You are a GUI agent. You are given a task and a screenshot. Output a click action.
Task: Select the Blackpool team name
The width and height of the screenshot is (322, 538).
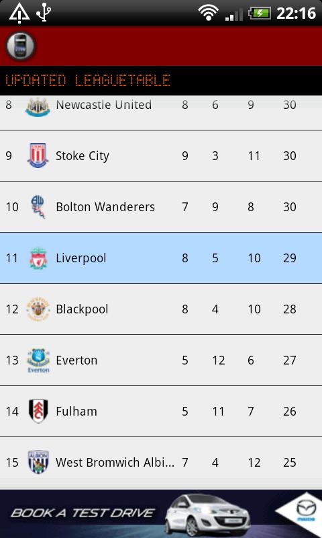[82, 309]
